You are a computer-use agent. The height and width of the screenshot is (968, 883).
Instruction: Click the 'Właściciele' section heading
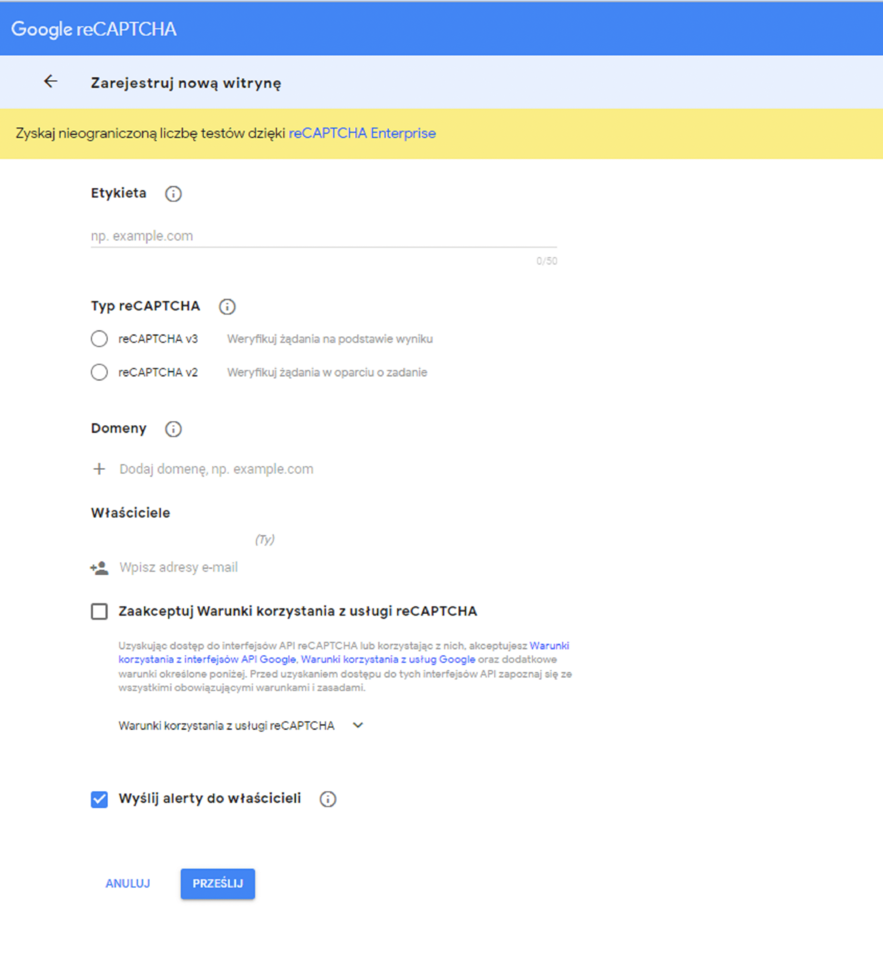pyautogui.click(x=131, y=513)
